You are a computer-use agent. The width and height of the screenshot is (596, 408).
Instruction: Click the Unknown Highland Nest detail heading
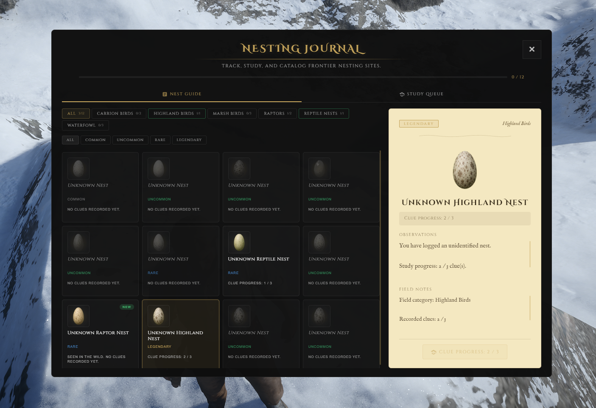pos(465,203)
